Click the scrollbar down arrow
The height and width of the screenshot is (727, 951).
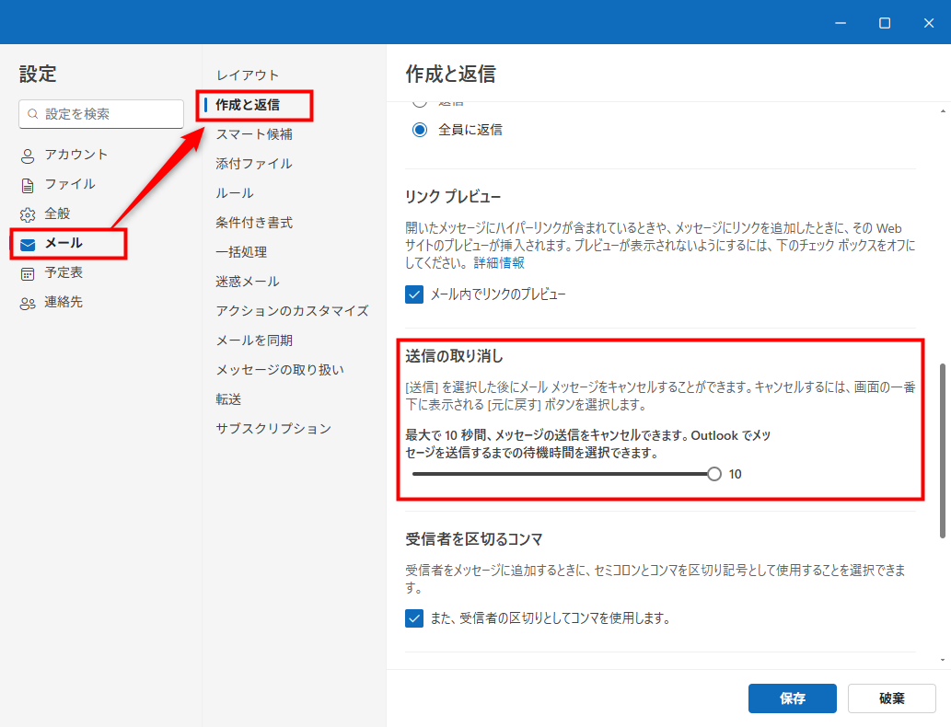(x=943, y=660)
